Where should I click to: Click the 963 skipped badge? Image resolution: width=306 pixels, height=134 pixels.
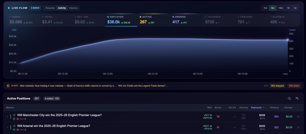[277, 86]
